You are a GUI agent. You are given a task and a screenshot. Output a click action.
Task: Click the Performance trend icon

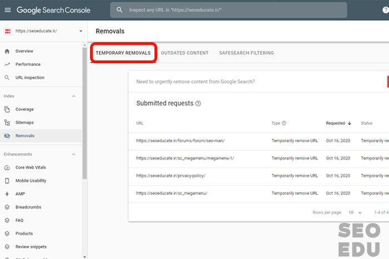pyautogui.click(x=7, y=64)
